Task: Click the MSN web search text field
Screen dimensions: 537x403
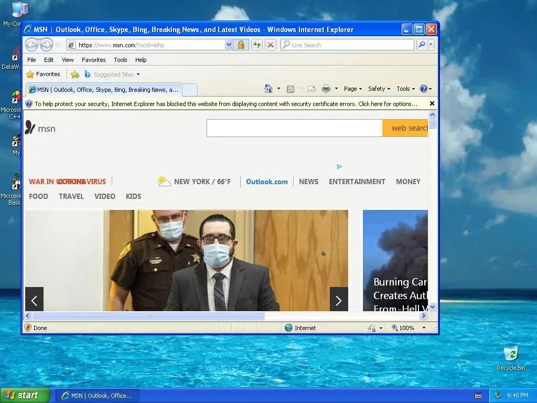Action: [x=295, y=128]
